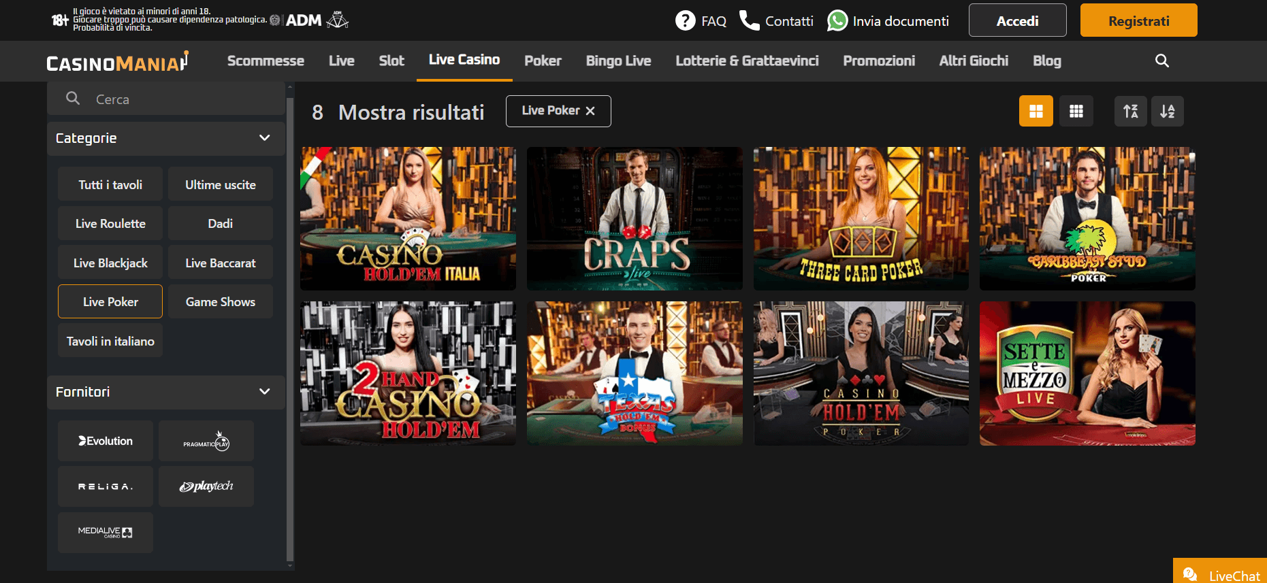This screenshot has height=583, width=1267.
Task: Click the CasinoMania logo
Action: coord(117,62)
